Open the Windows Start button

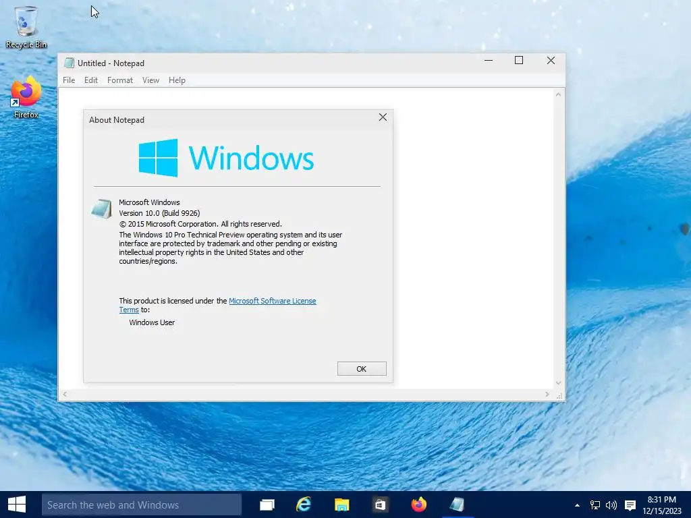click(x=17, y=505)
